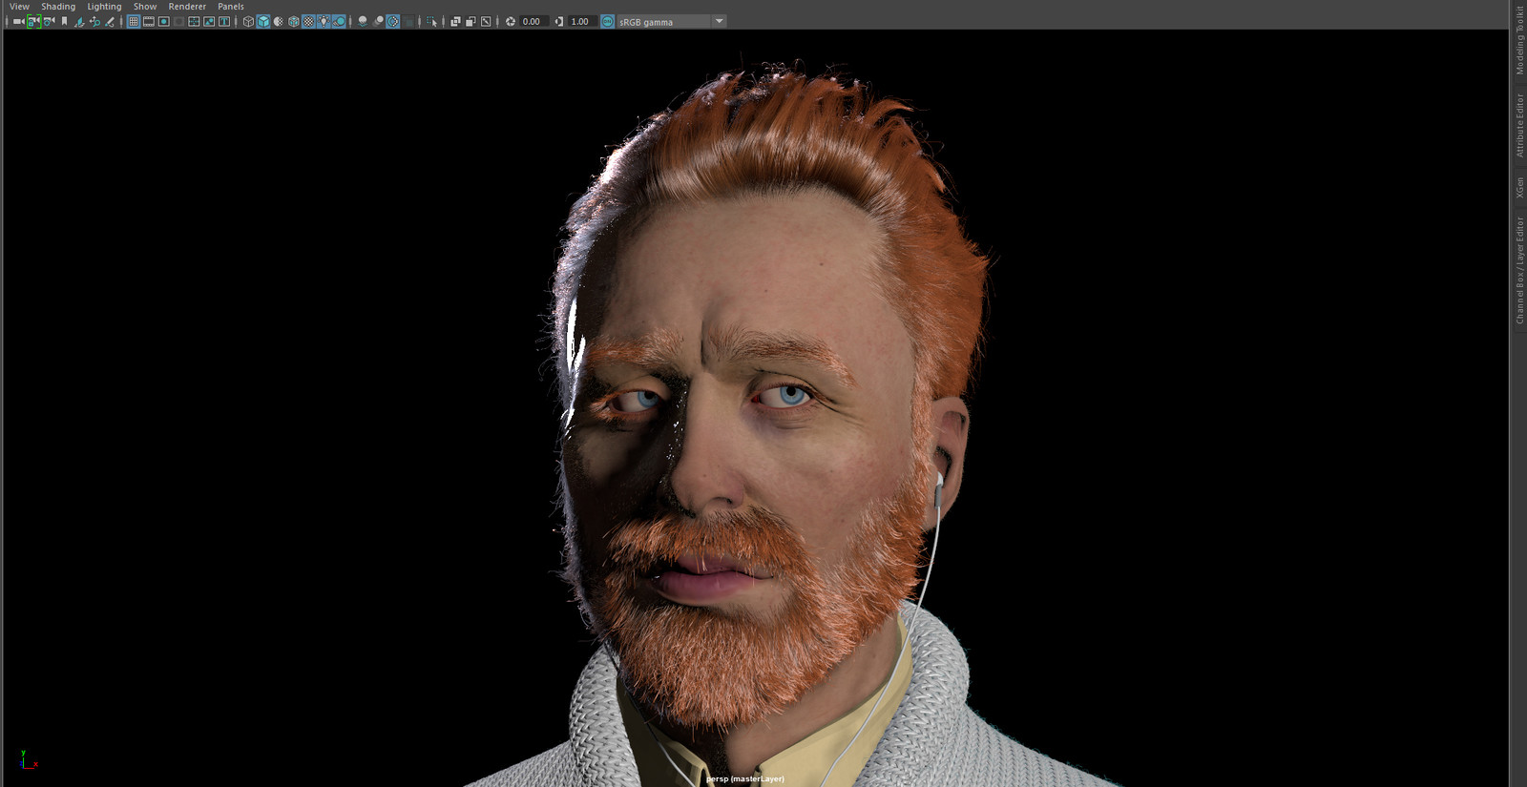The width and height of the screenshot is (1527, 787).
Task: Open Channel Box / Layer Editor tab
Action: pyautogui.click(x=1519, y=271)
